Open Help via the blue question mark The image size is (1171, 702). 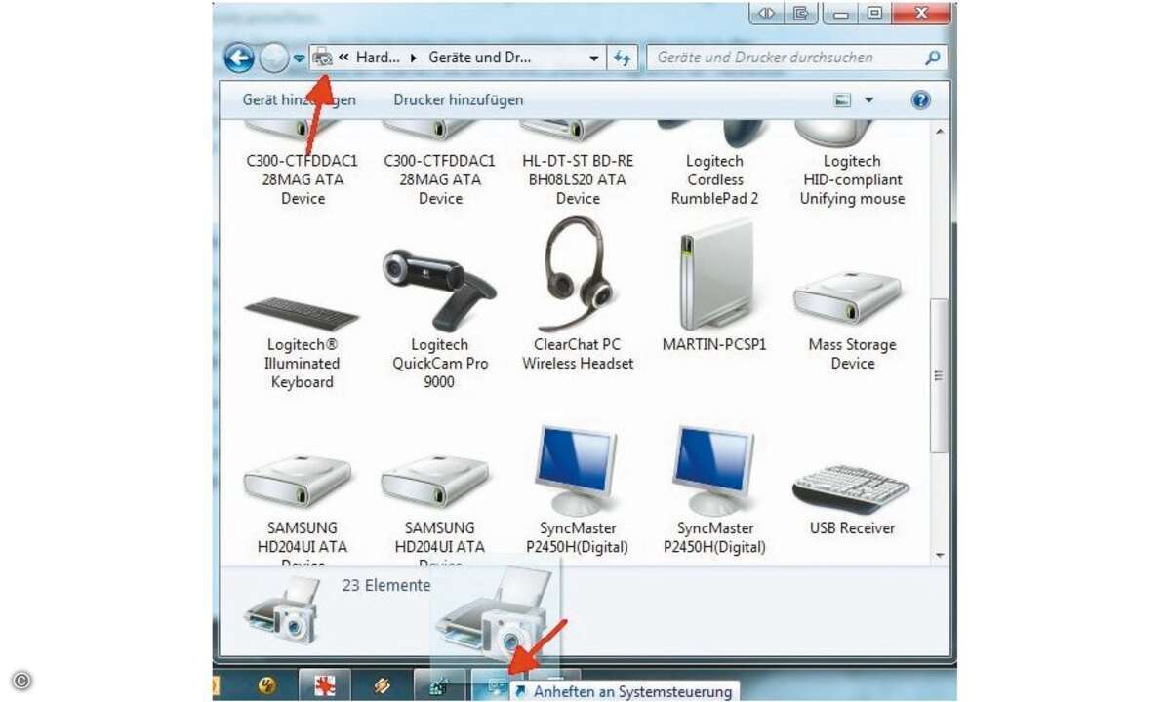pyautogui.click(x=920, y=100)
